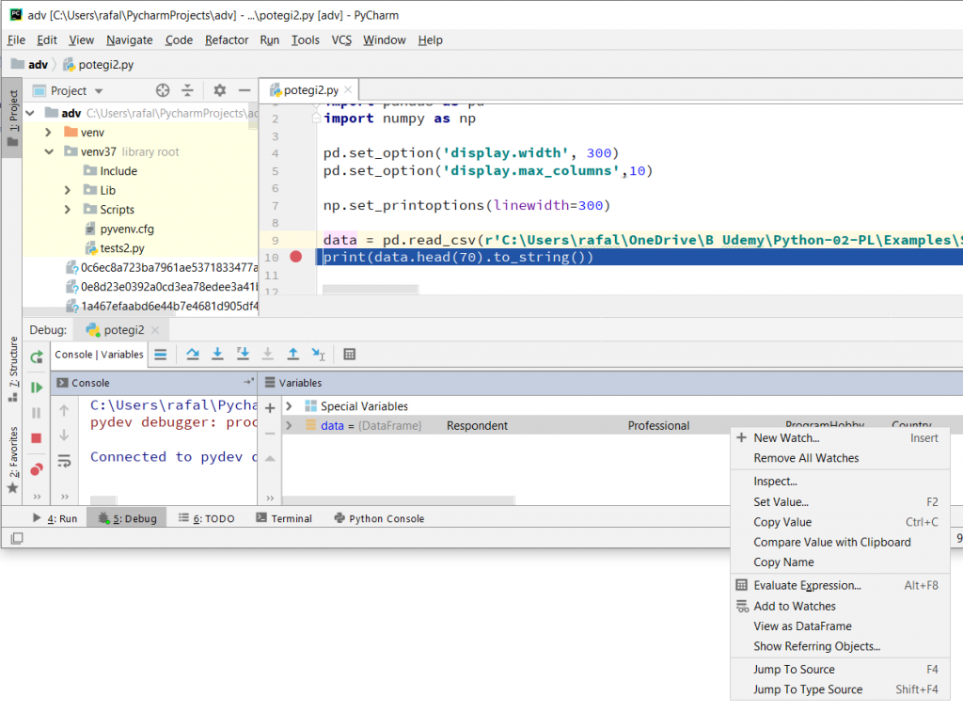Expand the Lib folder

68,190
